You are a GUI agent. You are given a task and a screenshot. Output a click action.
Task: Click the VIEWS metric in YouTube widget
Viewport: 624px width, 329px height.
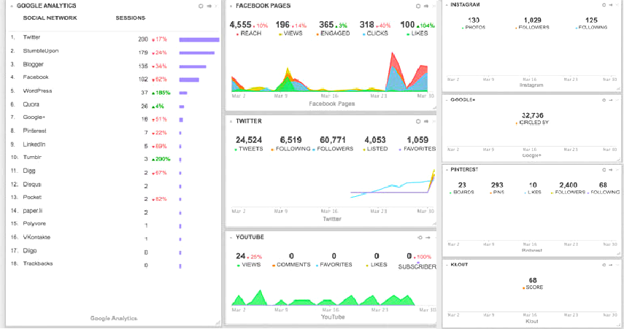click(x=249, y=260)
